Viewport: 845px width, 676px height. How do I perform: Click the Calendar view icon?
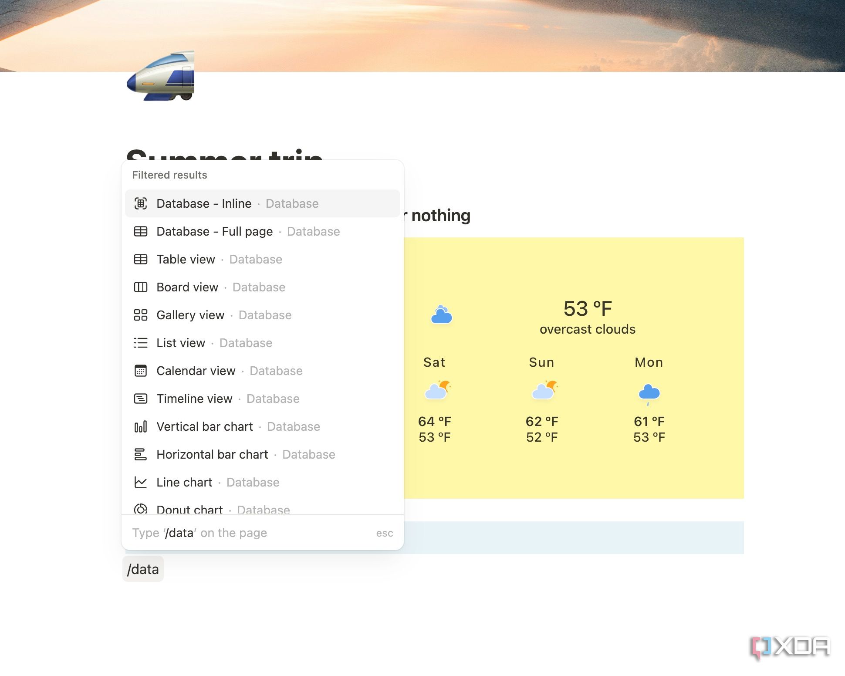[x=140, y=371]
